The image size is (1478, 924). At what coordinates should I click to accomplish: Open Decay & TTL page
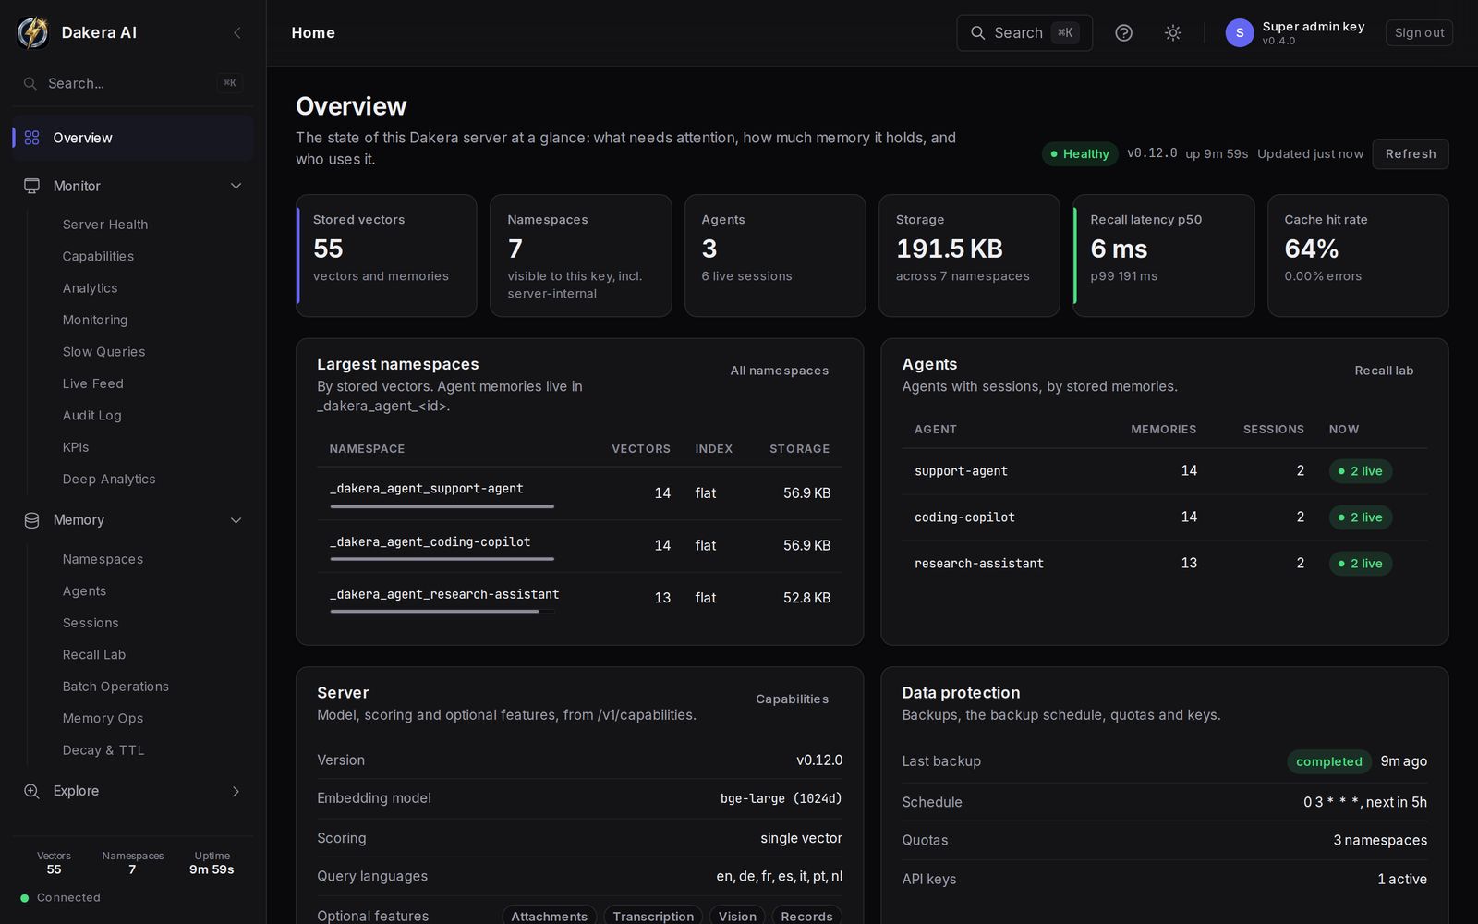pos(103,750)
